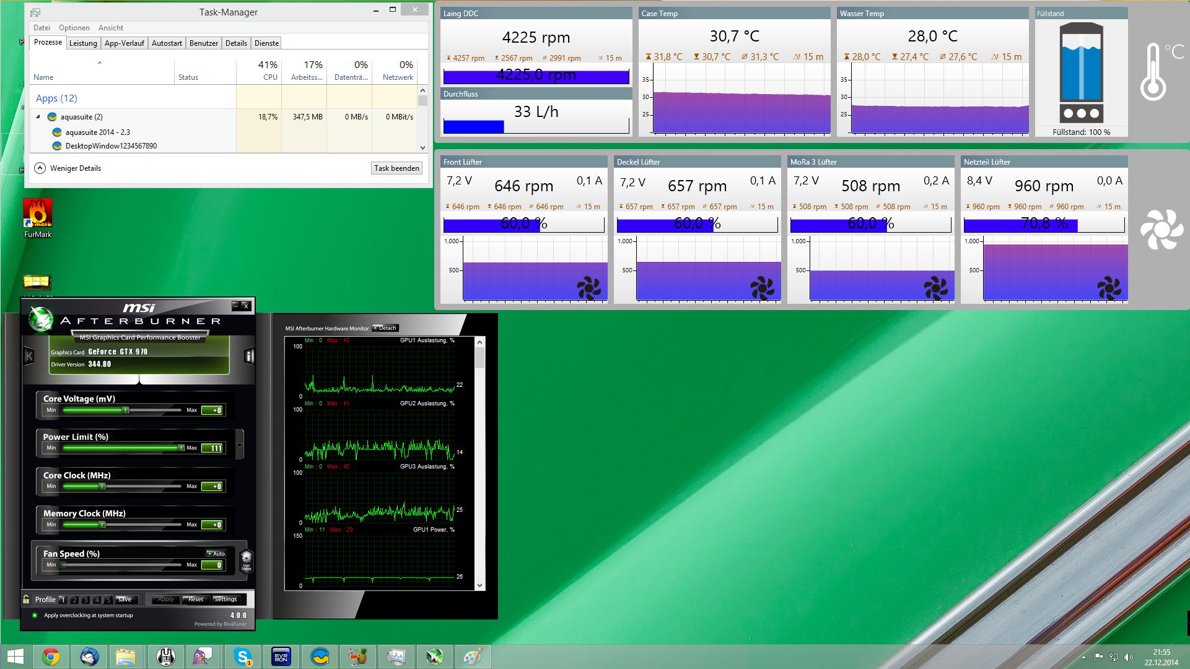This screenshot has height=669, width=1190.
Task: Click the Core Clock slider handle
Action: (103, 486)
